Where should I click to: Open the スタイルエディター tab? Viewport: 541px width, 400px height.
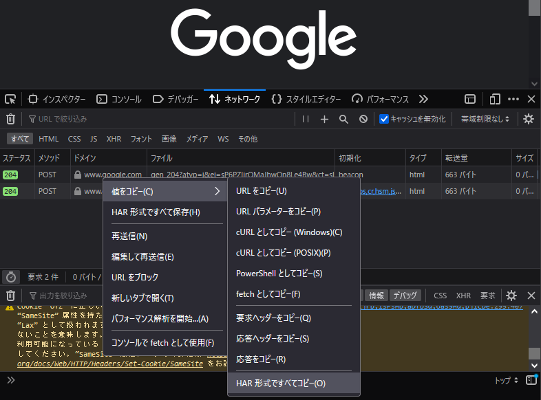point(306,99)
